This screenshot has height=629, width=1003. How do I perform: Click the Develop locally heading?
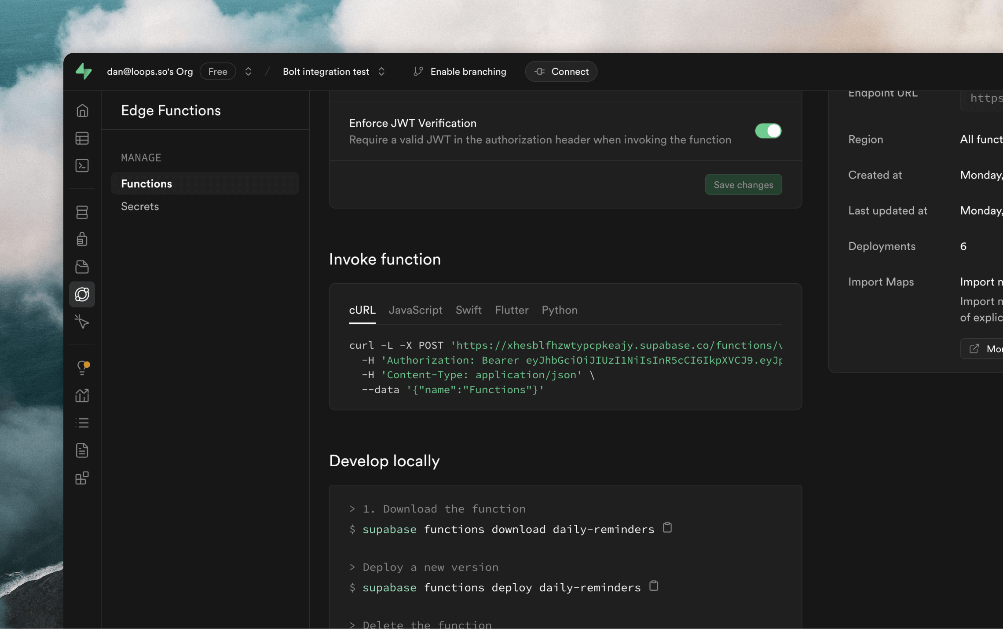pyautogui.click(x=384, y=461)
